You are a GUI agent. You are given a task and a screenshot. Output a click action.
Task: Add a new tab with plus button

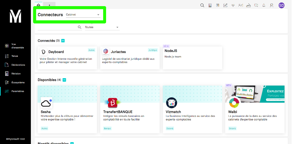[x=49, y=5]
